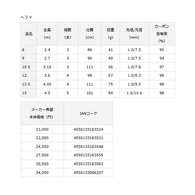Click the 仕舞 (cm) column header
The image size is (195, 195).
pos(90,33)
